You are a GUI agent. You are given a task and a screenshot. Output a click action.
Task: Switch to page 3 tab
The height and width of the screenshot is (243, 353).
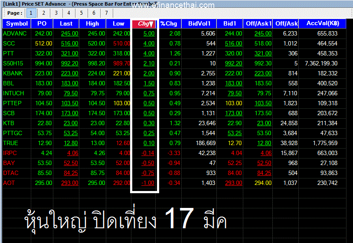[56, 13]
